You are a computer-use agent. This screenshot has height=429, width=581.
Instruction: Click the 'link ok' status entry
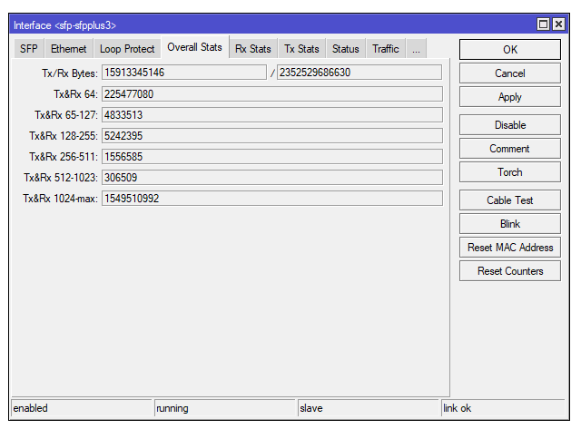(x=503, y=408)
